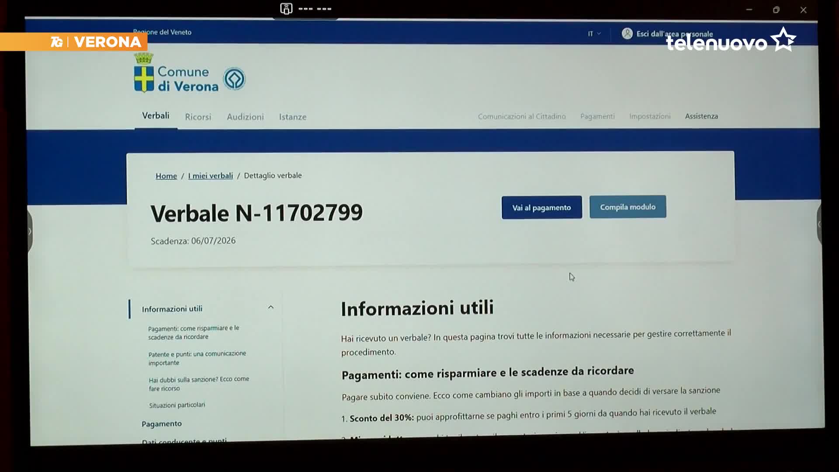Open the Ricorsi tab
The height and width of the screenshot is (472, 839).
pyautogui.click(x=198, y=117)
